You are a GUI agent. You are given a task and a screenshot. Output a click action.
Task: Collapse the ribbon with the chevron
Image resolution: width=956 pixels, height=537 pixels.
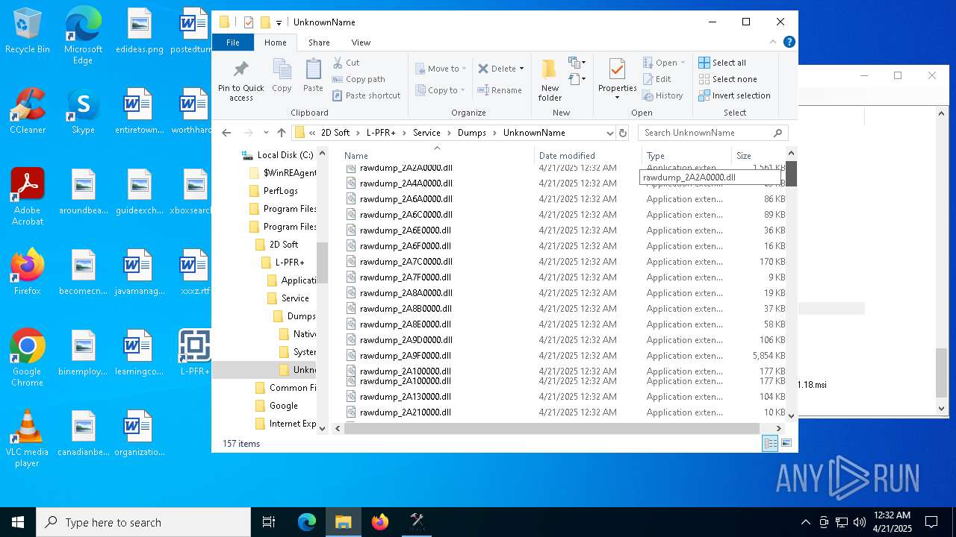pos(773,43)
